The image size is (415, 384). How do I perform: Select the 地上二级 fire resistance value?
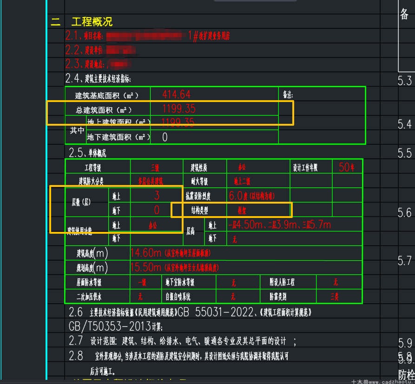[242, 181]
